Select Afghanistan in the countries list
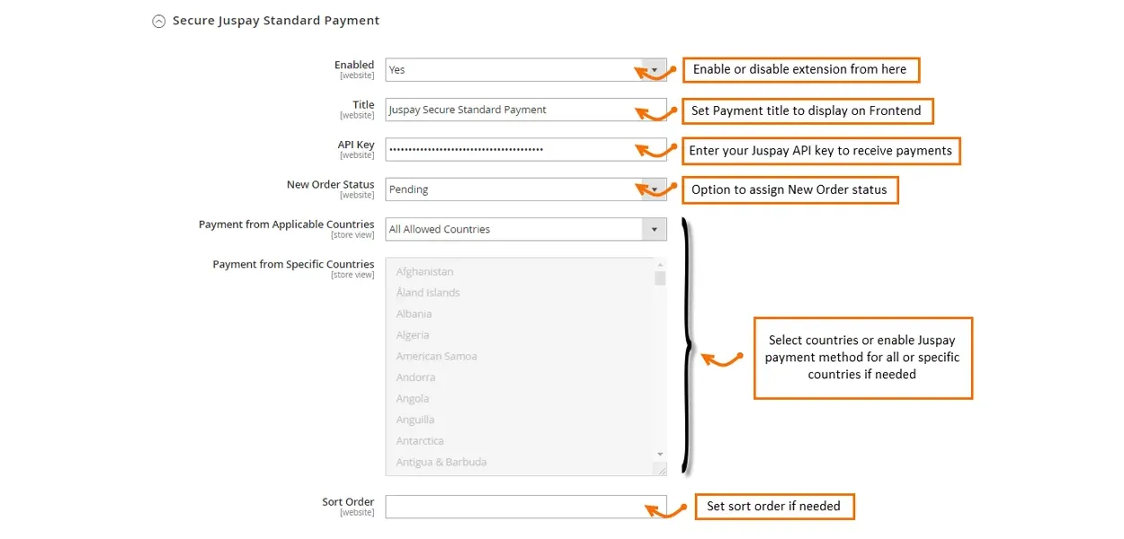Screen dimensions: 1124x539 point(424,272)
